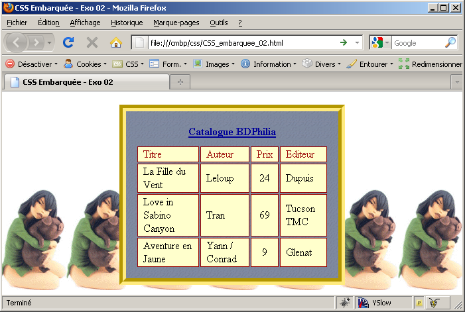This screenshot has height=312, width=465.
Task: Click the Firebug bug icon in status bar
Action: [345, 303]
